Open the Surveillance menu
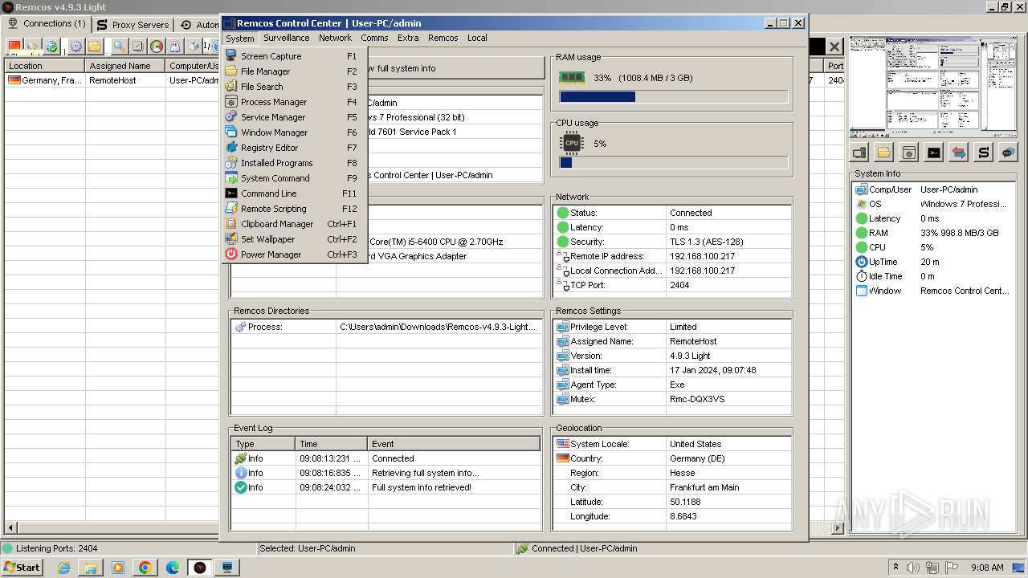This screenshot has height=578, width=1028. [x=286, y=38]
